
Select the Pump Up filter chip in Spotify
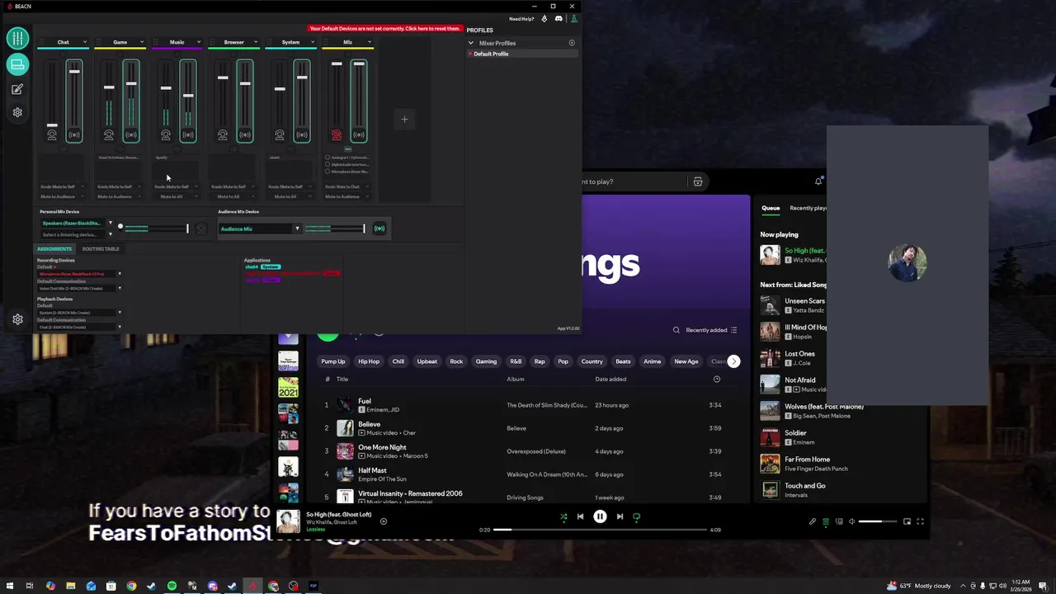tap(333, 361)
